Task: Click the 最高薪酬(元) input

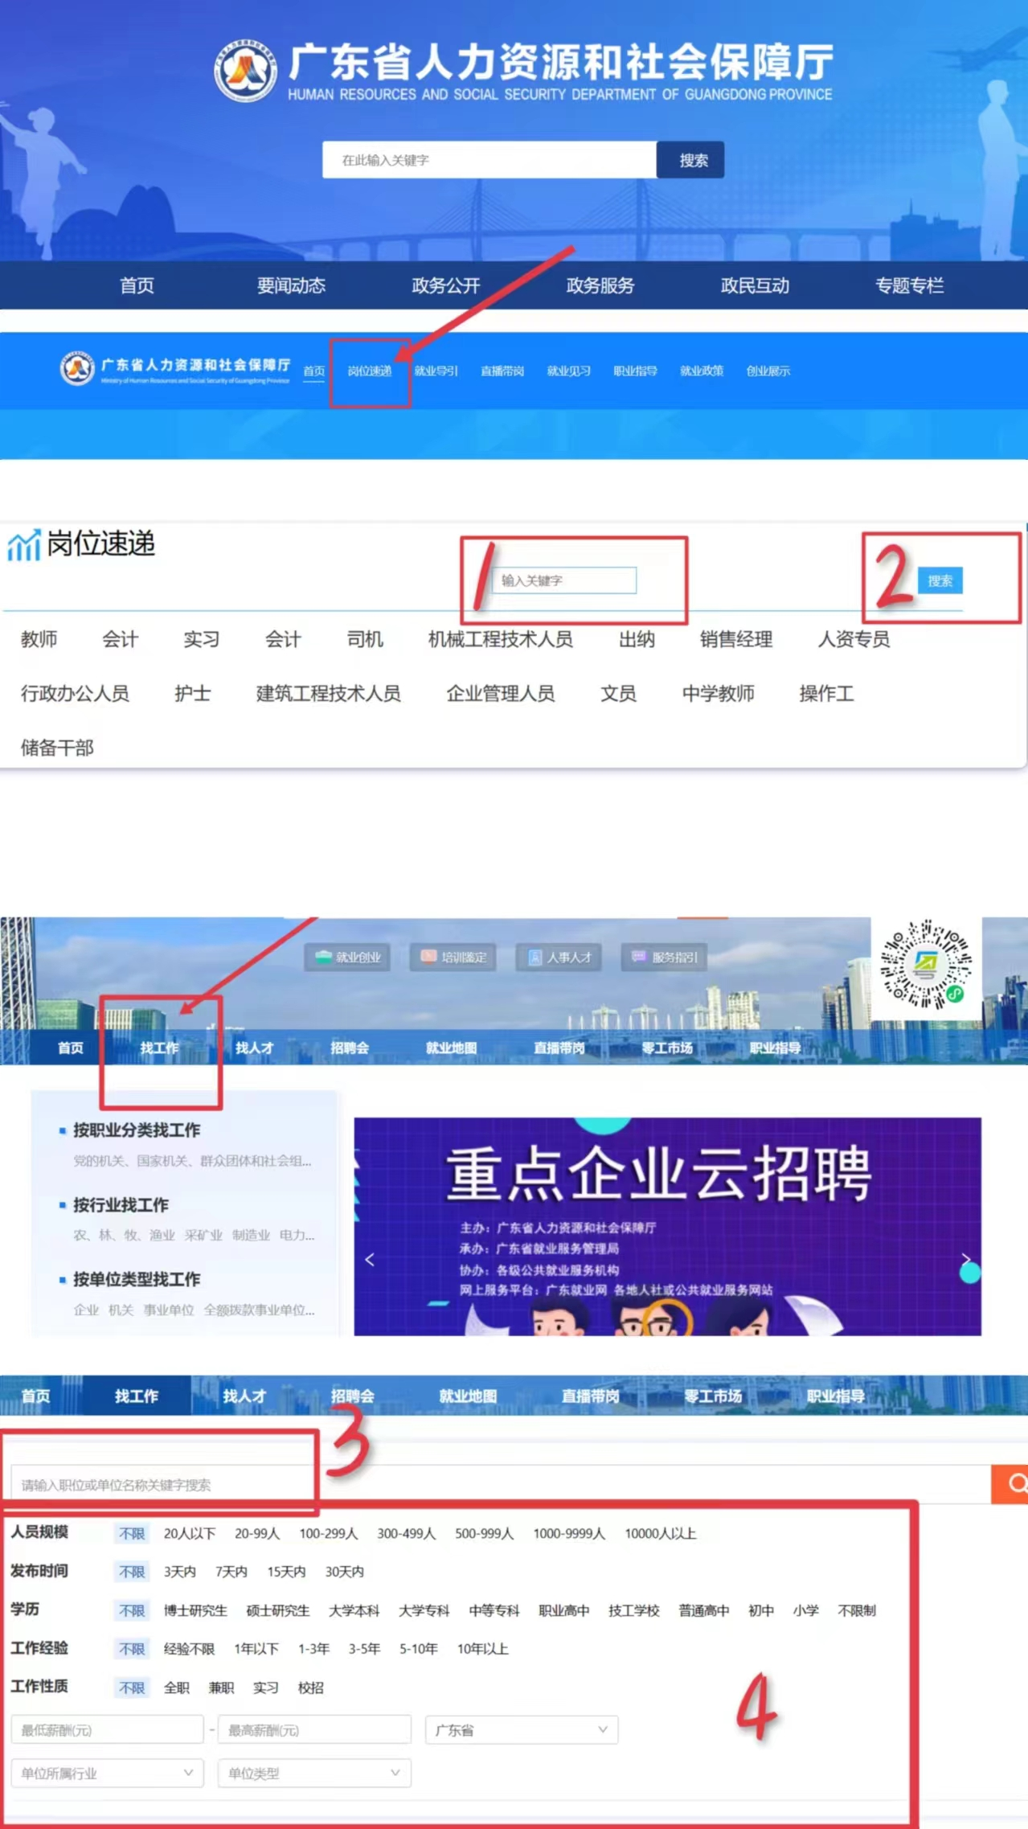Action: coord(314,1730)
